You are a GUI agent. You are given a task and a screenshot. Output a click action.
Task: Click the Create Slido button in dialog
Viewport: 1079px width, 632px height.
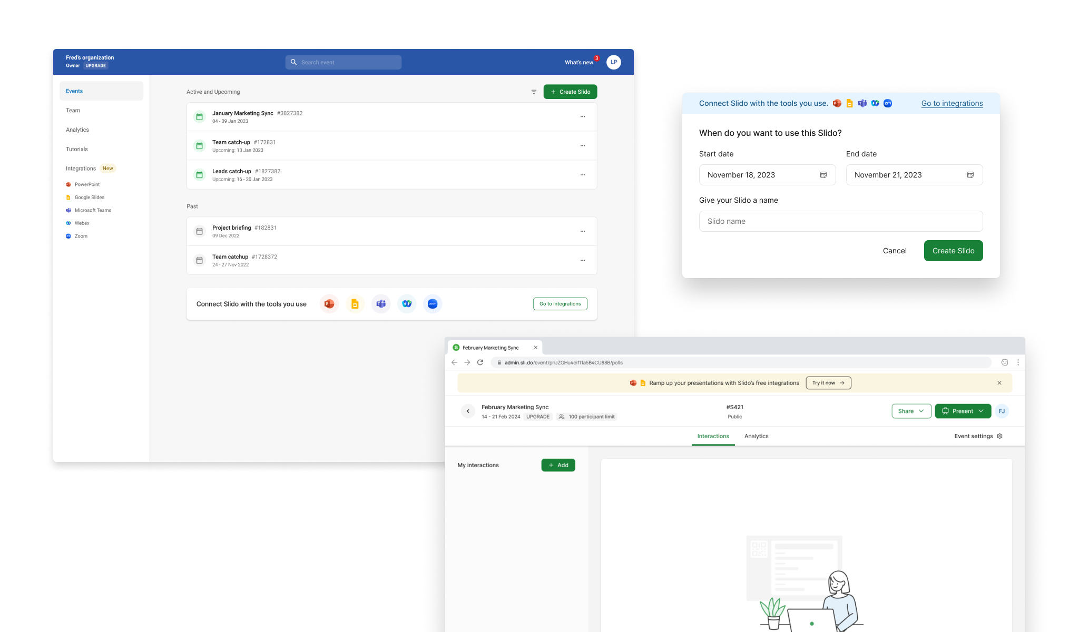pyautogui.click(x=953, y=251)
